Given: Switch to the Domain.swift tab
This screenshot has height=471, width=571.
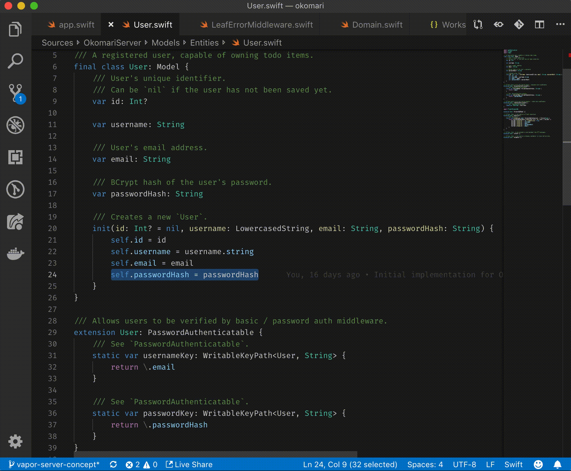Looking at the screenshot, I should [372, 25].
